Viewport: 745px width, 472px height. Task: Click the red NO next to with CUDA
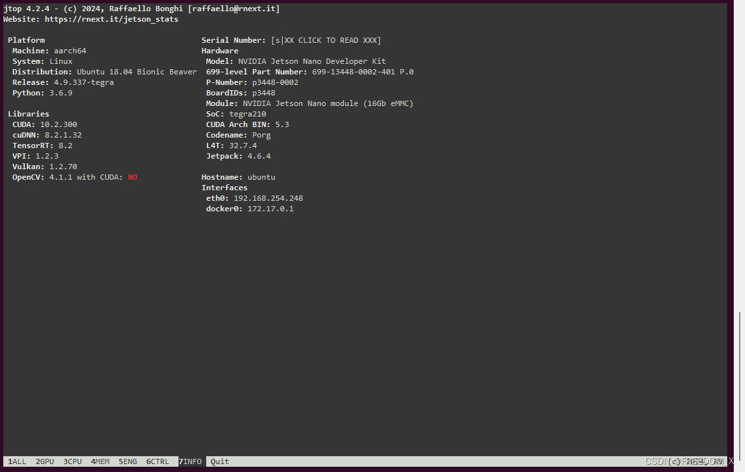coord(132,177)
